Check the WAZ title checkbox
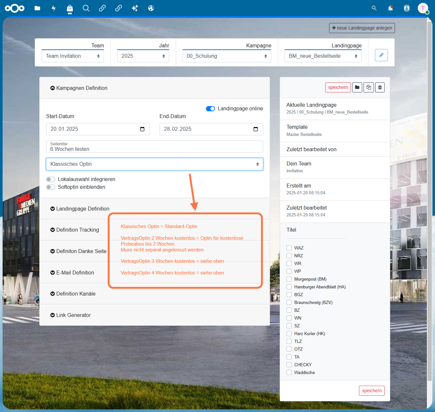Screen dimensions: 435x412 click(289, 248)
